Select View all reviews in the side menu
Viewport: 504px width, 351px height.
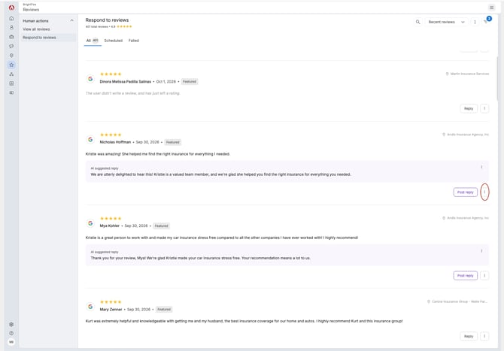coord(36,29)
